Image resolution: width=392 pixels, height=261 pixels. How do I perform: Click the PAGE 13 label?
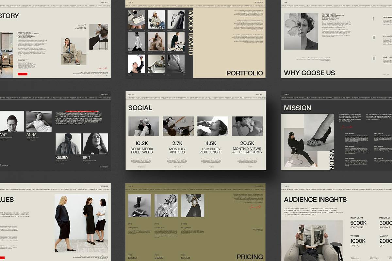tap(131, 2)
